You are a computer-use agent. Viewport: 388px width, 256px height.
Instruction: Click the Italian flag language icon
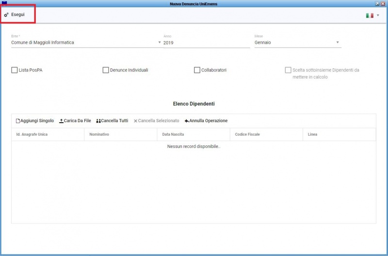(370, 16)
